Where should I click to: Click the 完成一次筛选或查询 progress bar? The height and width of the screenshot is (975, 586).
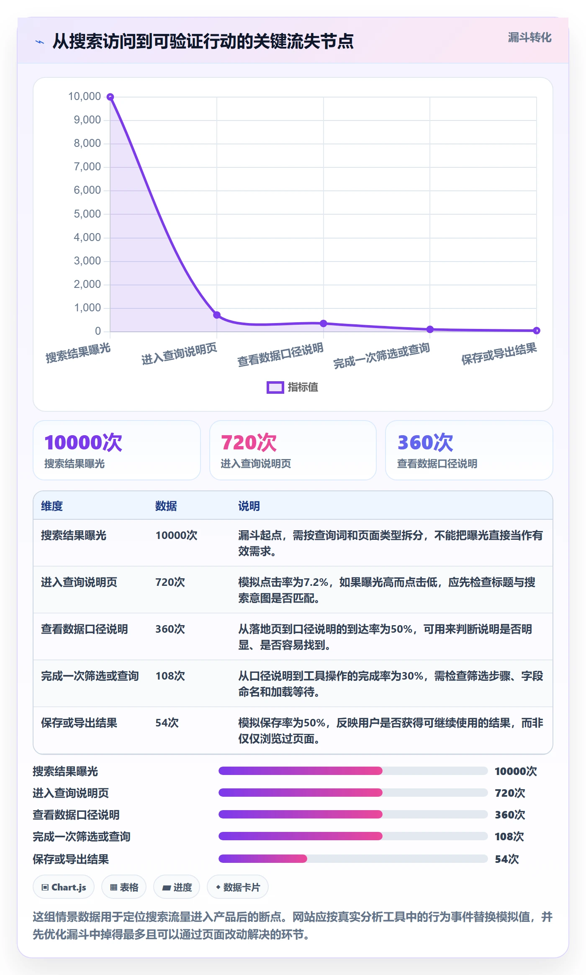pyautogui.click(x=353, y=836)
